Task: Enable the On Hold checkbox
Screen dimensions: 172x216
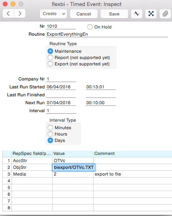Action: click(x=90, y=27)
